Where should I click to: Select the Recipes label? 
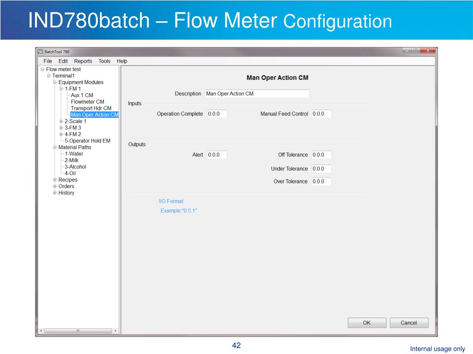click(x=68, y=180)
